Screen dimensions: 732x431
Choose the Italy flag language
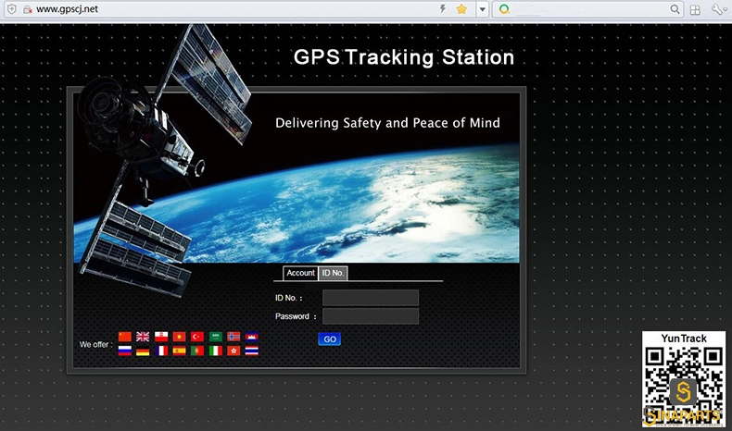216,351
